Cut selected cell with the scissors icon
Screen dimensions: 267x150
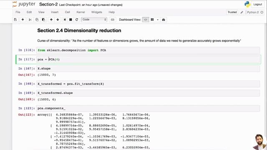click(30, 20)
